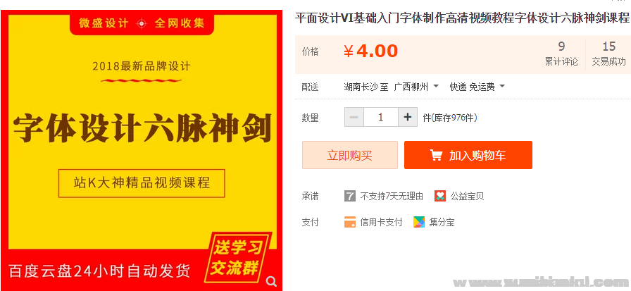The image size is (631, 291).
Task: Click the product title text
Action: pos(463,18)
